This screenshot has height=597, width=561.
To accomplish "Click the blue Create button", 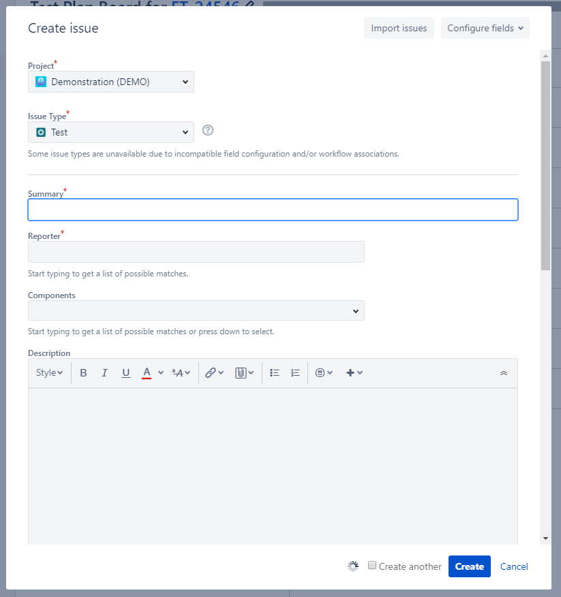I will pos(470,566).
